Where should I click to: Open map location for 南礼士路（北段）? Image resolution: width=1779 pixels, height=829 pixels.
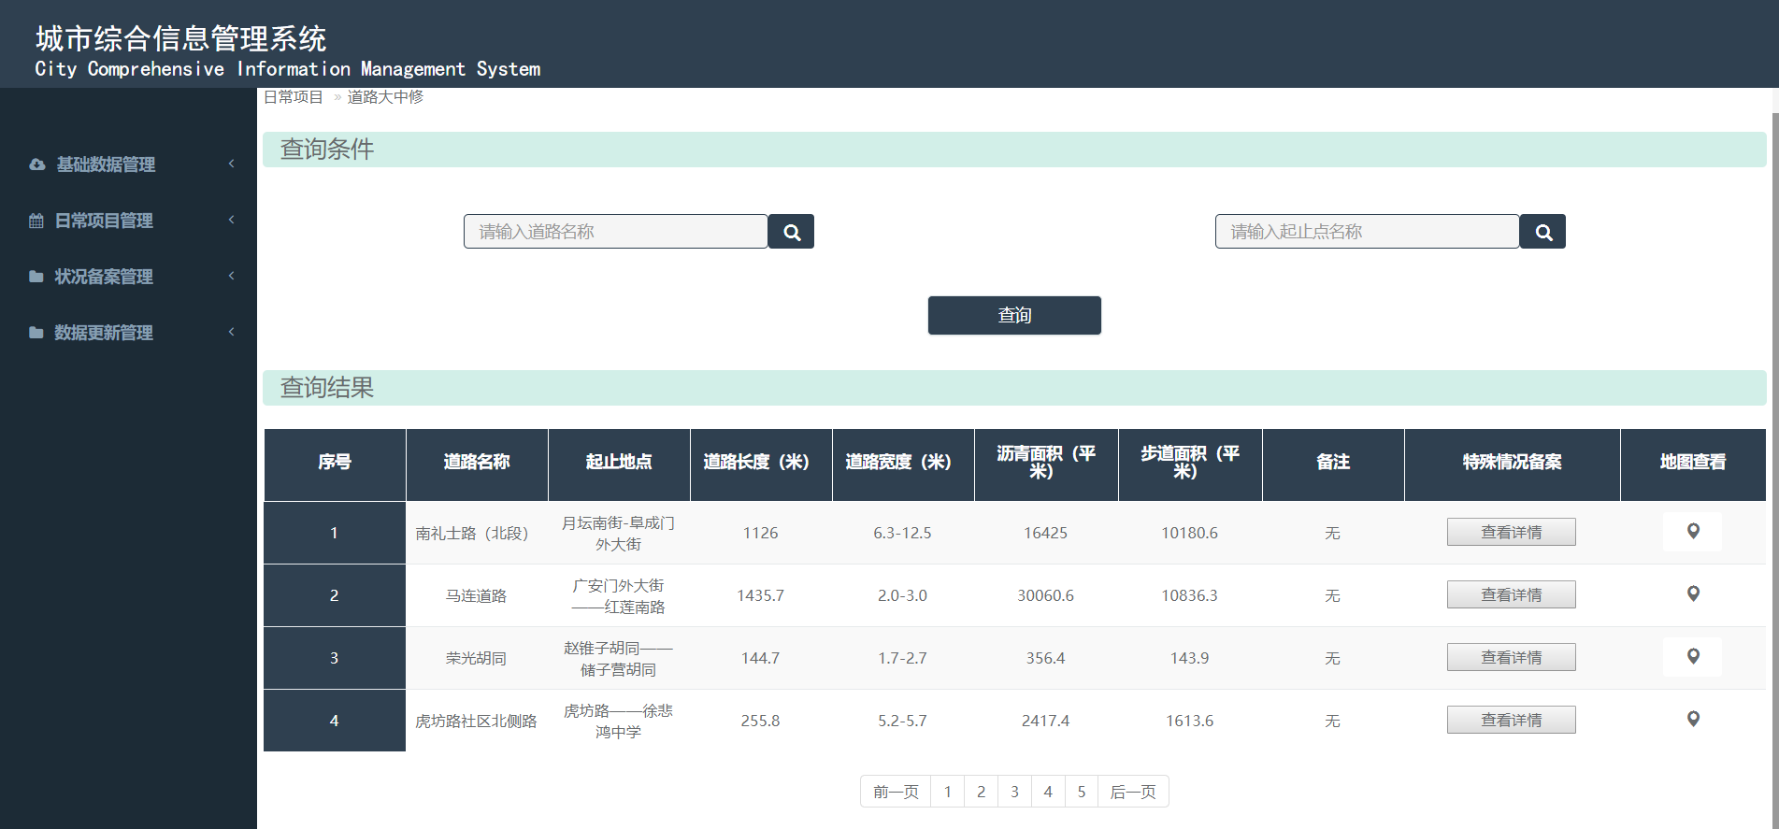(x=1692, y=532)
